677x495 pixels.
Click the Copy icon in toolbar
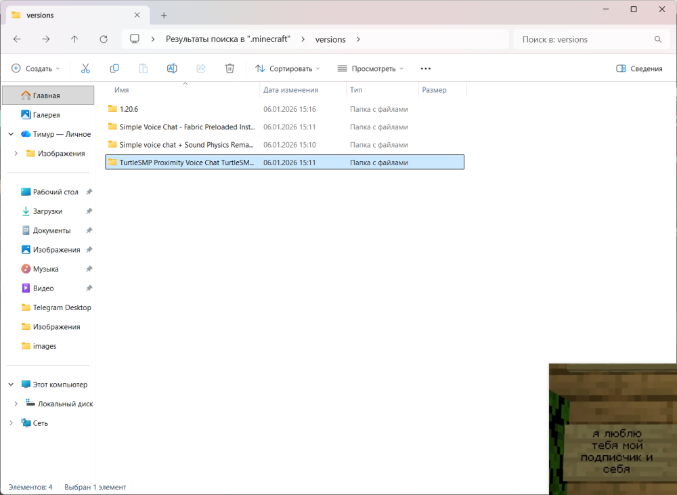click(114, 68)
